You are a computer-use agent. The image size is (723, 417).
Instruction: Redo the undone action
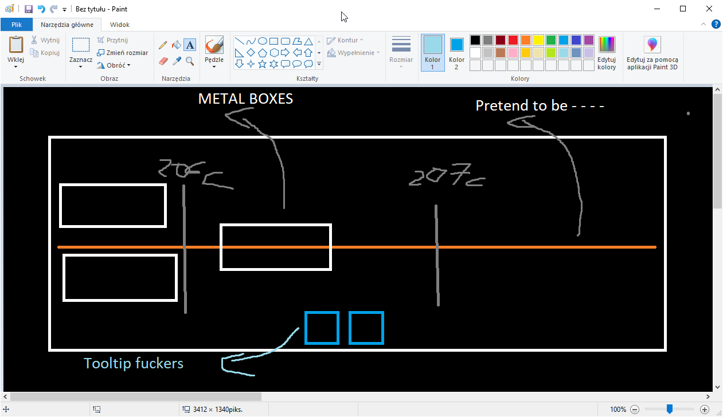coord(53,9)
